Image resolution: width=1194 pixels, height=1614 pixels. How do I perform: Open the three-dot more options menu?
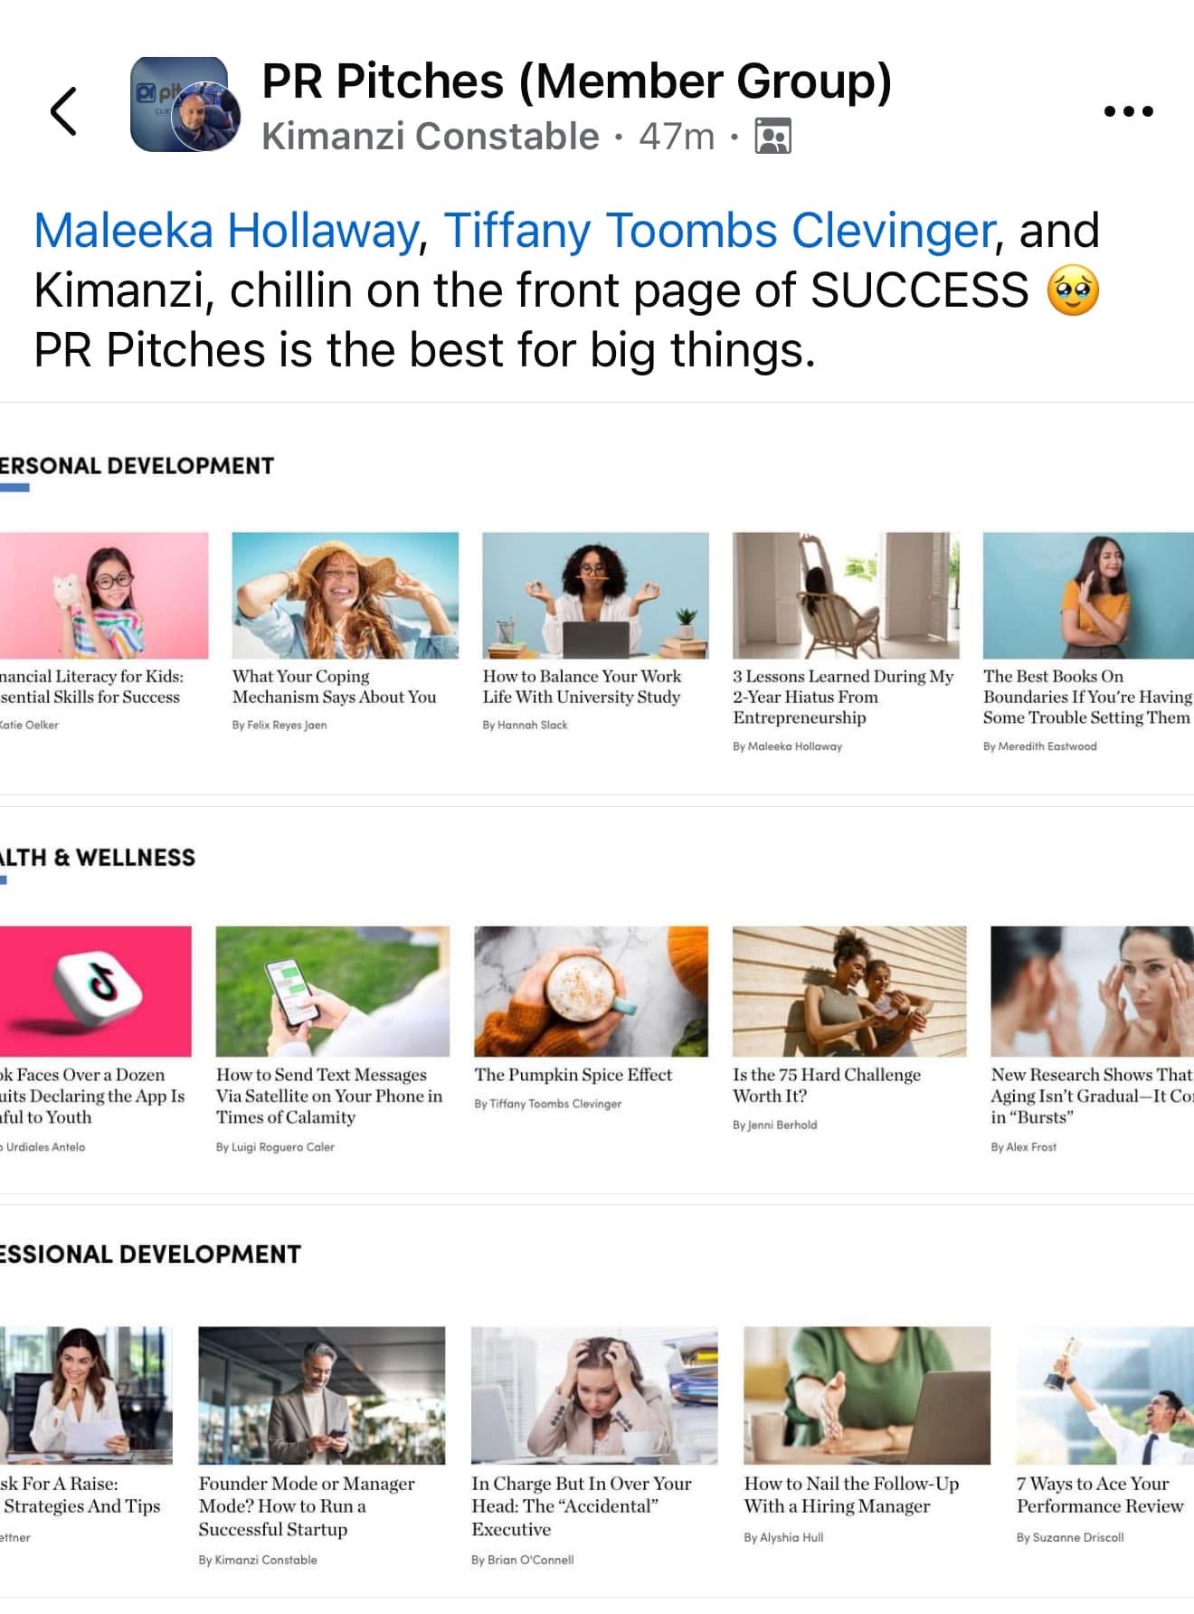(1128, 111)
